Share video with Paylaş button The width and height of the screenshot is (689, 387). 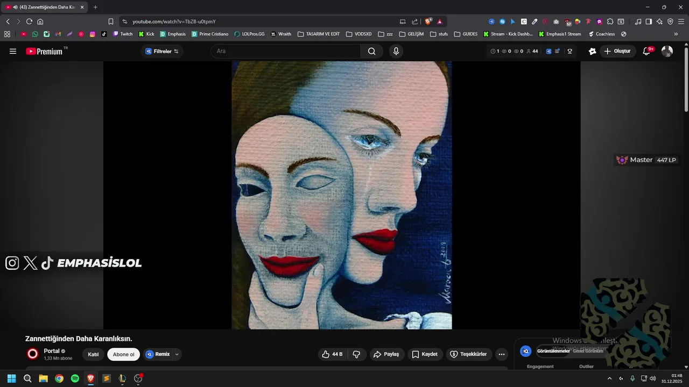387,354
